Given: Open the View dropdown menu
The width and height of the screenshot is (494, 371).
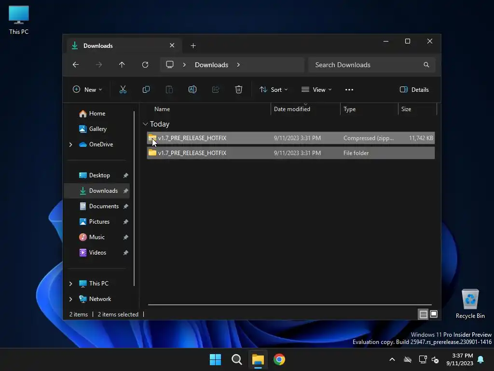Looking at the screenshot, I should 316,89.
